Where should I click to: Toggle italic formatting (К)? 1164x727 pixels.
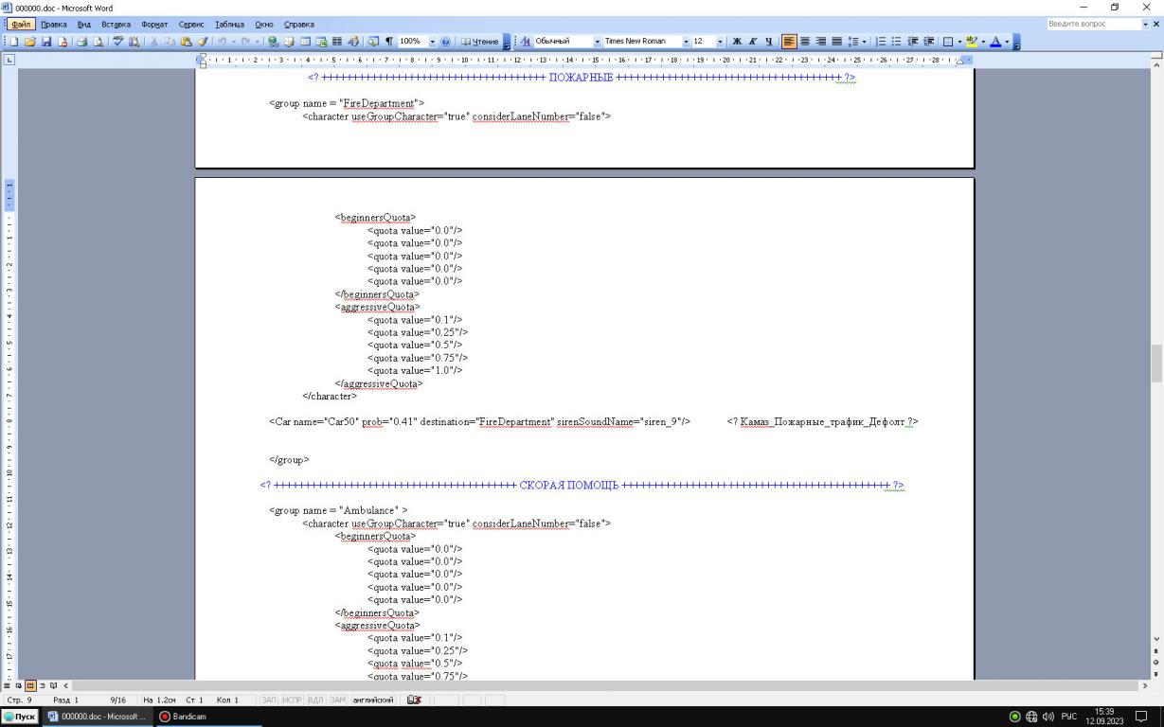(x=753, y=42)
